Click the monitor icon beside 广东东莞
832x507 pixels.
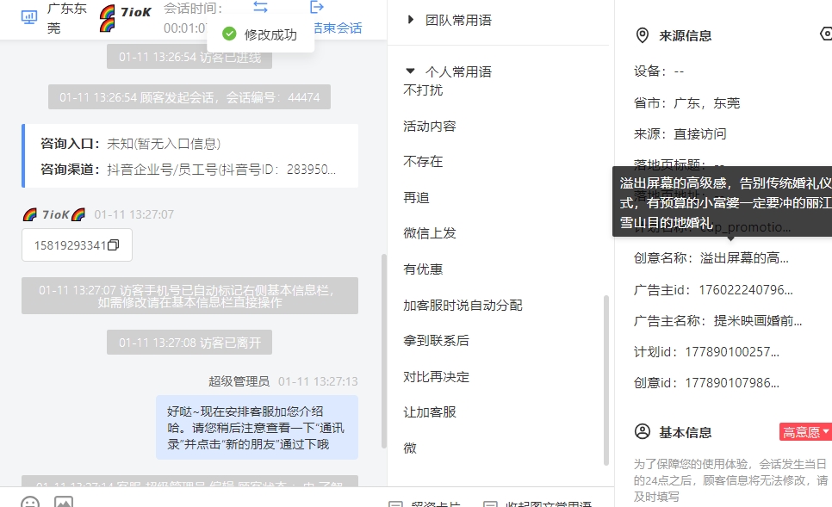(x=28, y=17)
